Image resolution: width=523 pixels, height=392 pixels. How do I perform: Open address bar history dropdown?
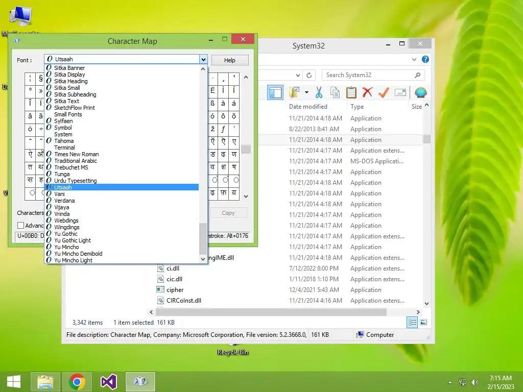[298, 75]
